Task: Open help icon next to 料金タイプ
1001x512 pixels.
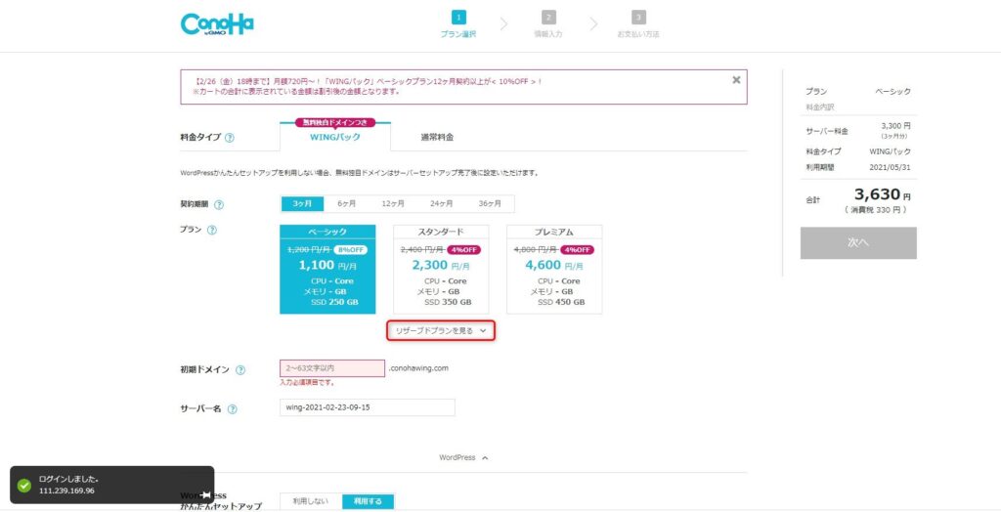Action: click(x=230, y=137)
